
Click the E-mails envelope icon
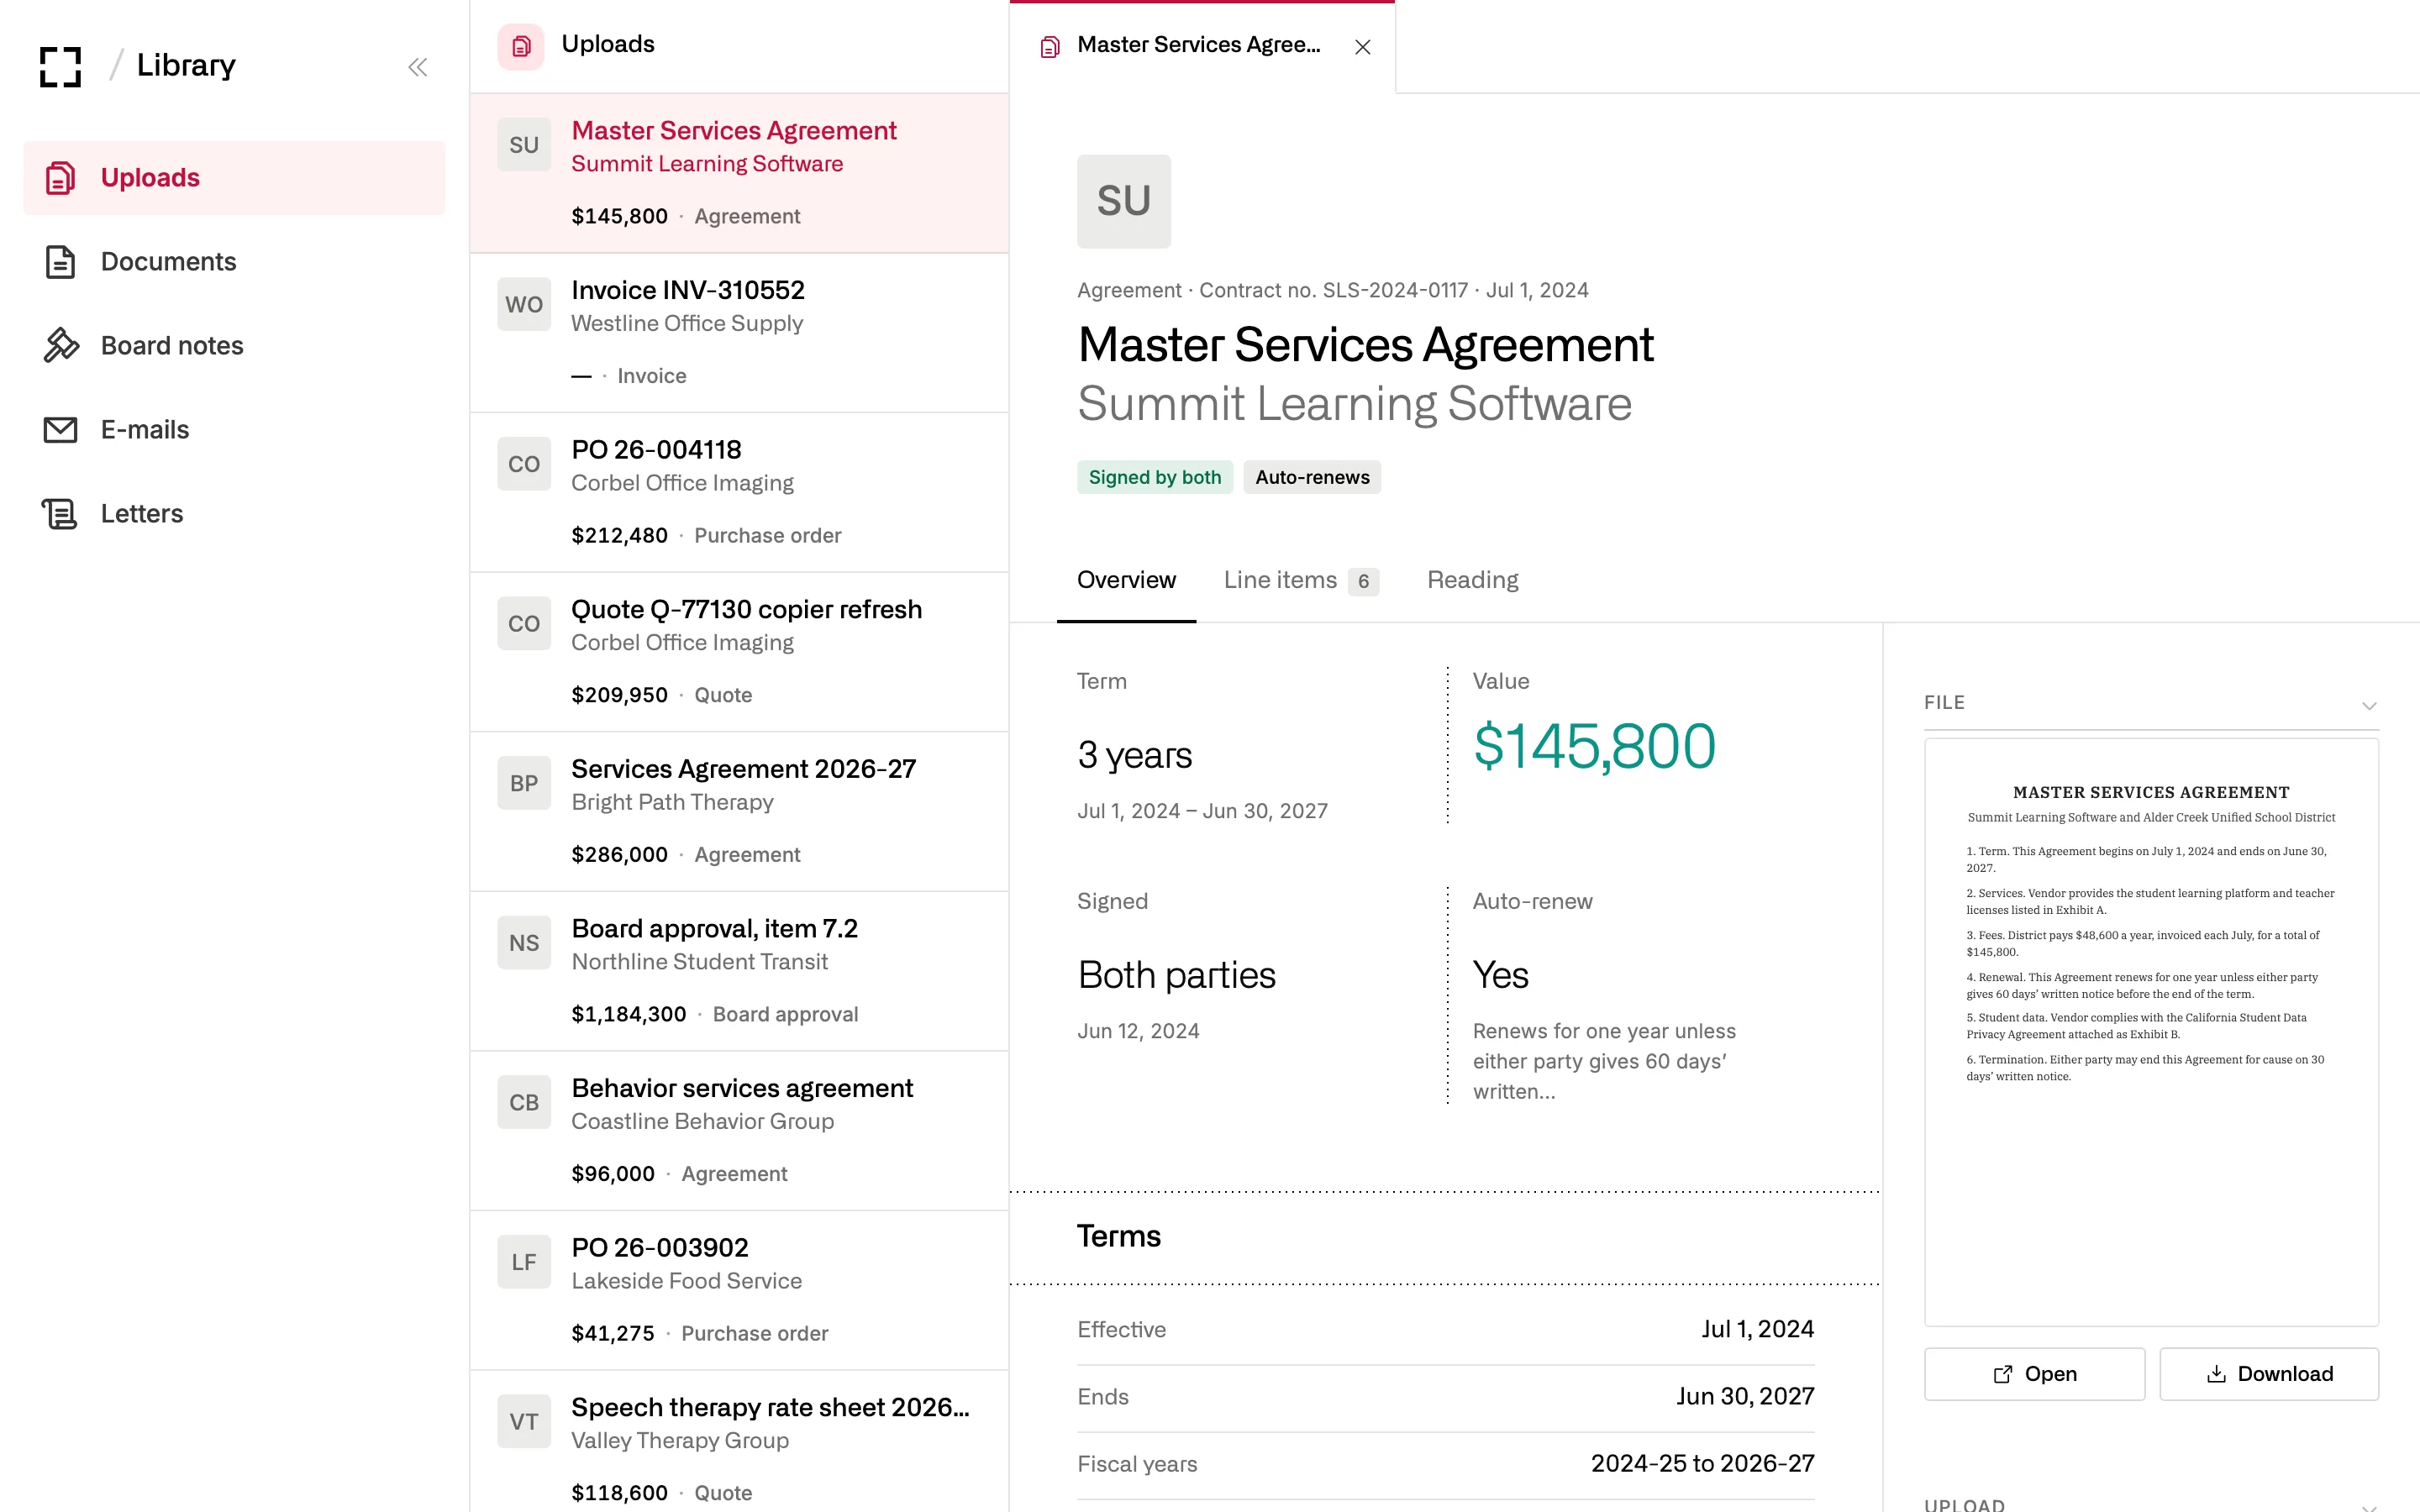[x=60, y=430]
